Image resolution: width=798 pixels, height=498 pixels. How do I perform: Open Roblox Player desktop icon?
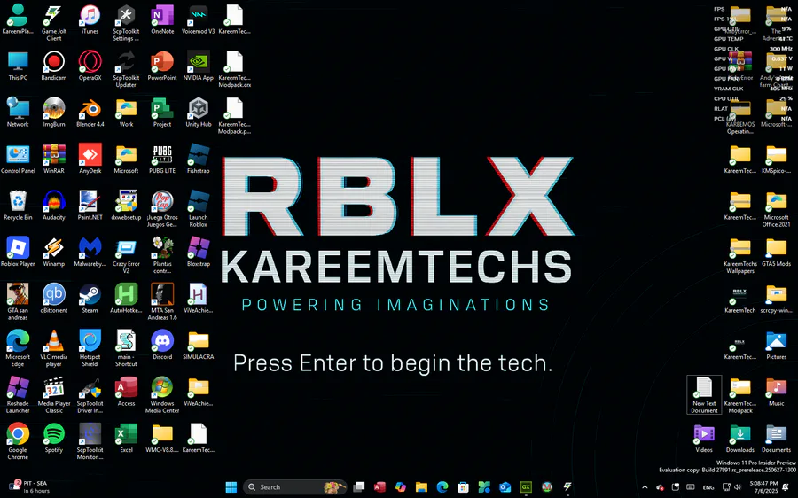[x=18, y=253]
